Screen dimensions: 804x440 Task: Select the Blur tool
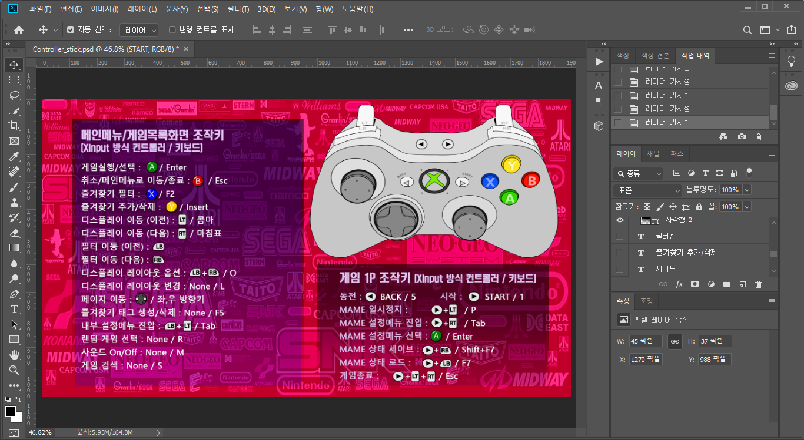14,263
